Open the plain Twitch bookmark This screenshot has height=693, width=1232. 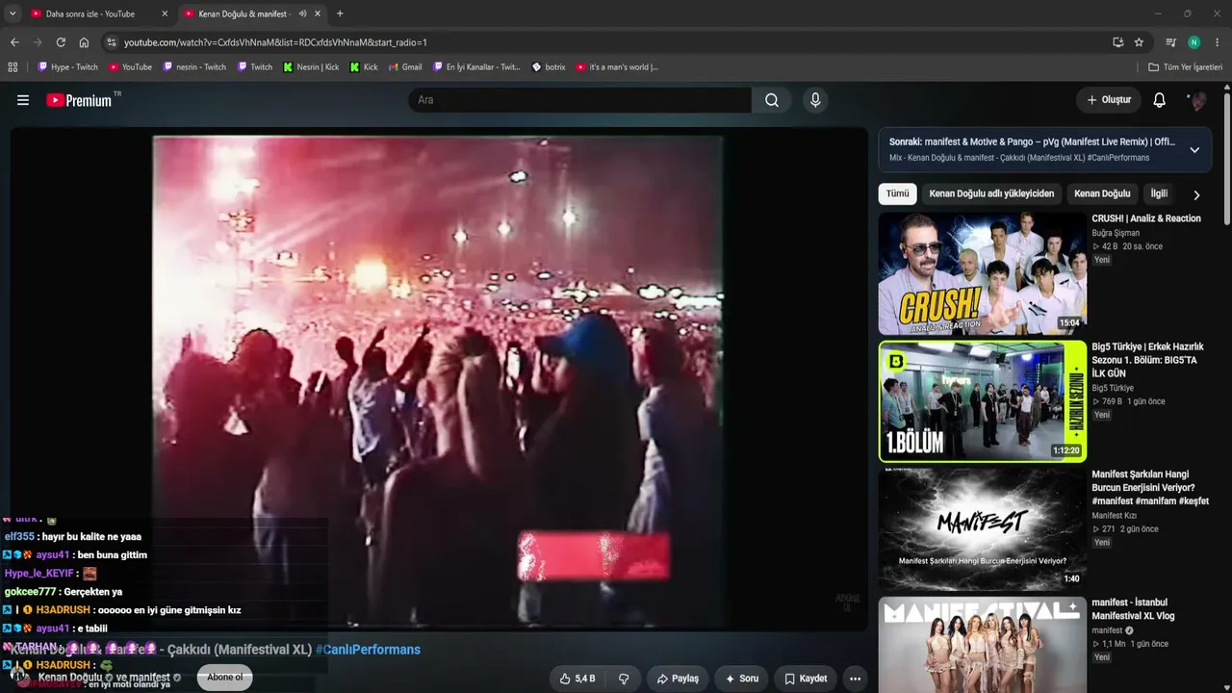(x=255, y=67)
